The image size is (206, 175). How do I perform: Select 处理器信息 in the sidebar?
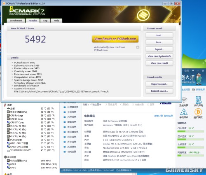[71, 107]
